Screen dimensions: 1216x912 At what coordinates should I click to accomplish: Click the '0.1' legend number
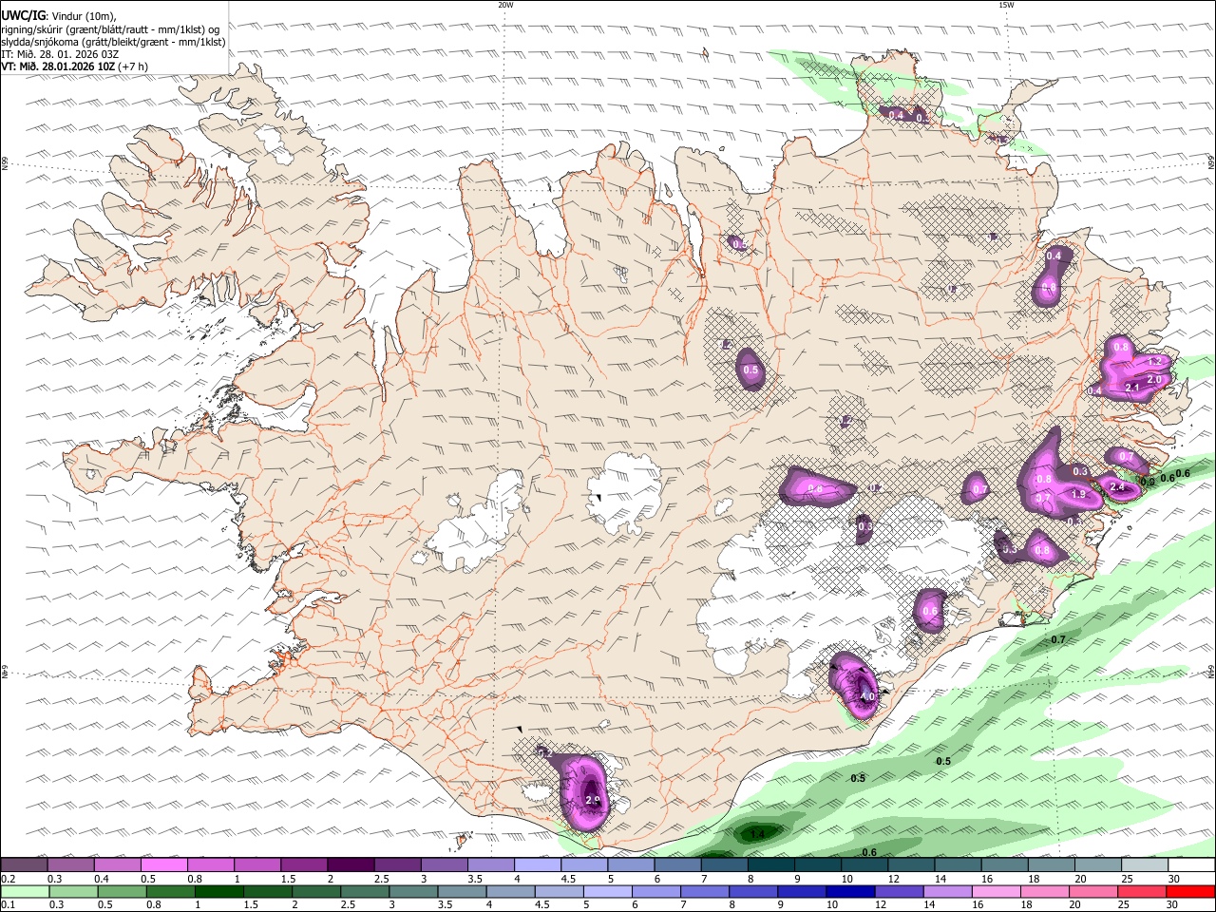9,905
